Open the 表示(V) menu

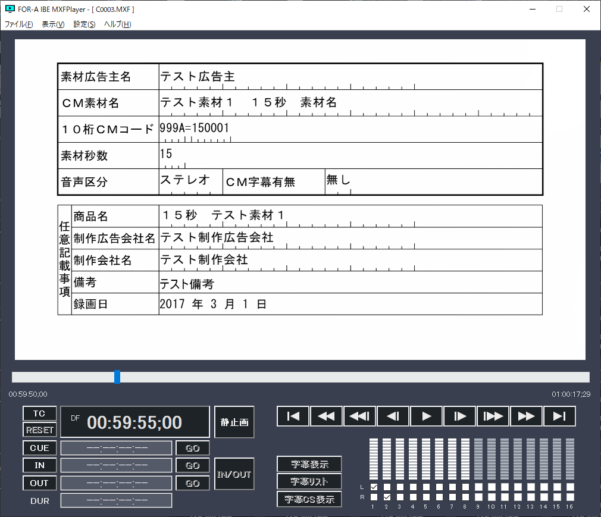tap(53, 24)
